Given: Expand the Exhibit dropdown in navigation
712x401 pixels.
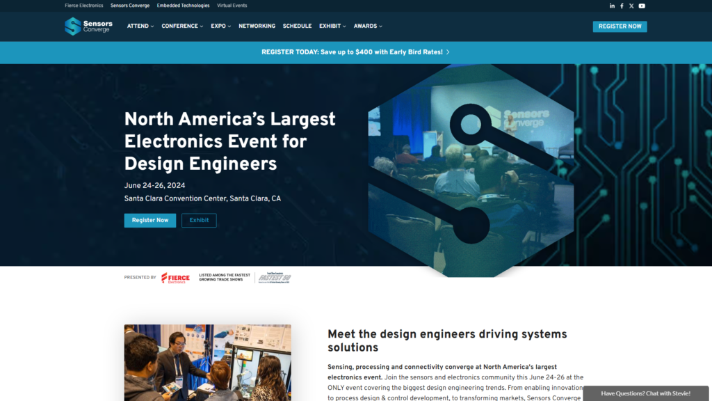Looking at the screenshot, I should pyautogui.click(x=332, y=26).
